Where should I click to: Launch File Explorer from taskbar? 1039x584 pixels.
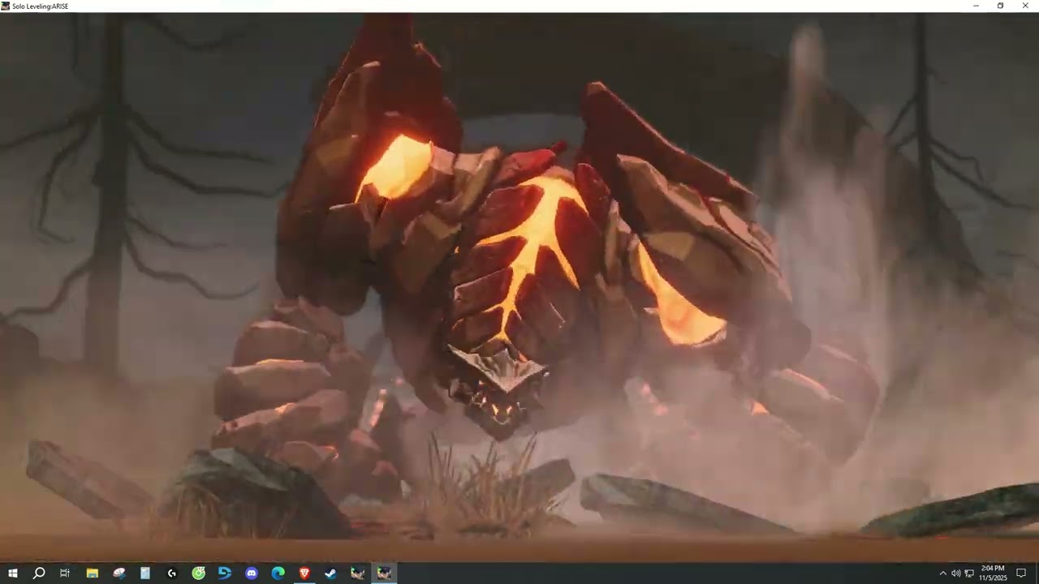[93, 573]
